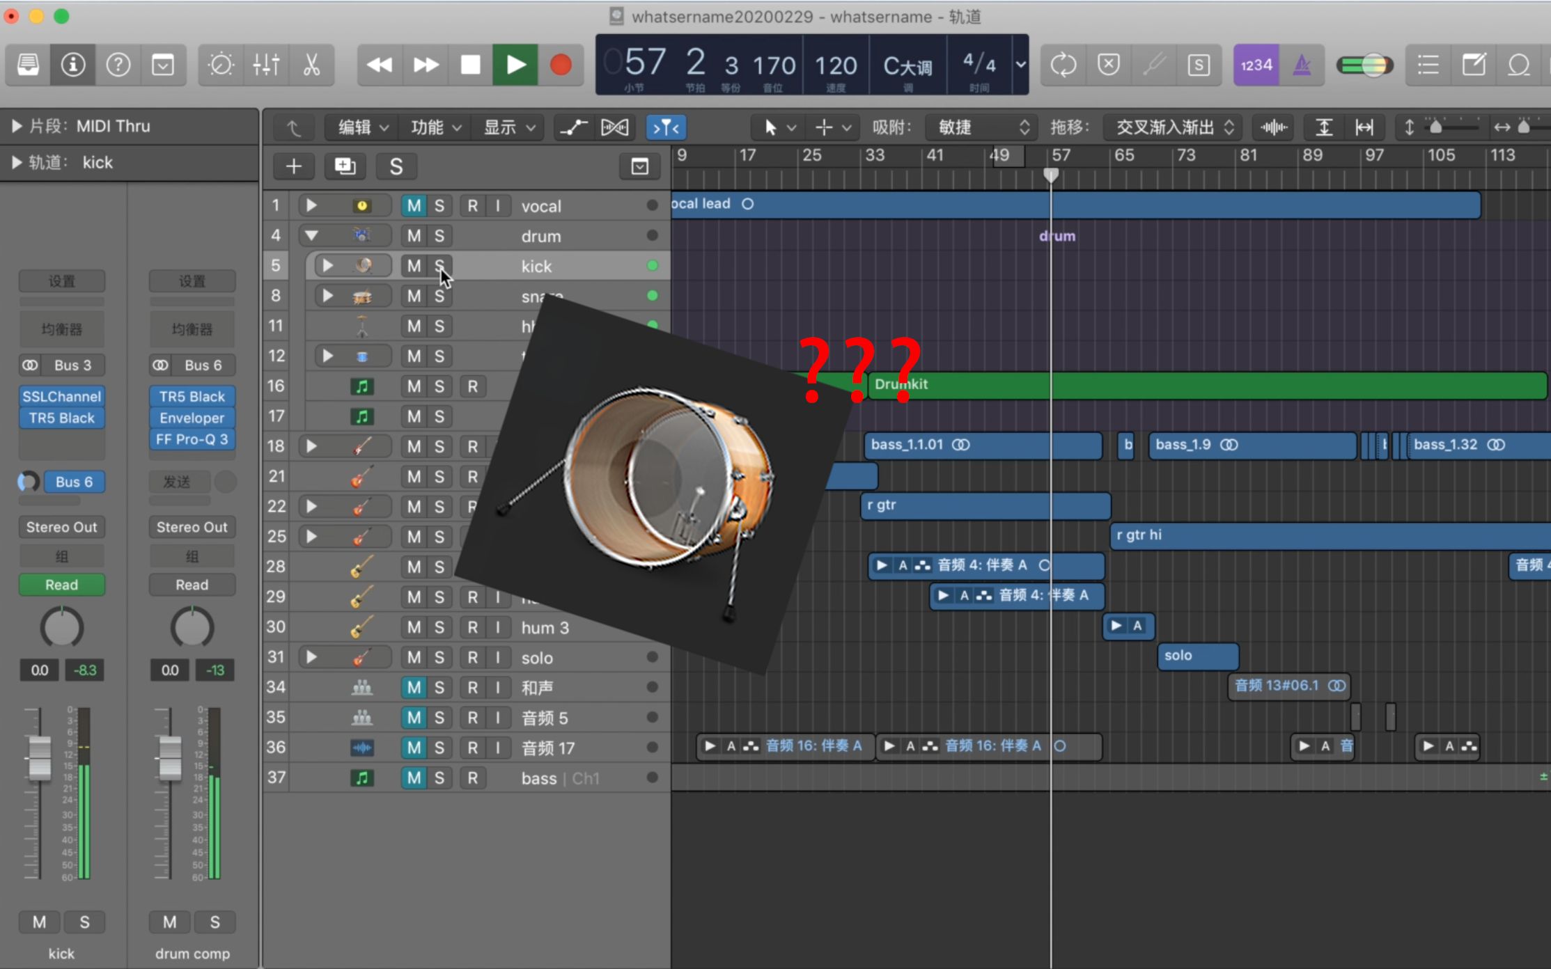The height and width of the screenshot is (969, 1551).
Task: Open the LCD display mode dropdown arrow
Action: pos(1020,64)
